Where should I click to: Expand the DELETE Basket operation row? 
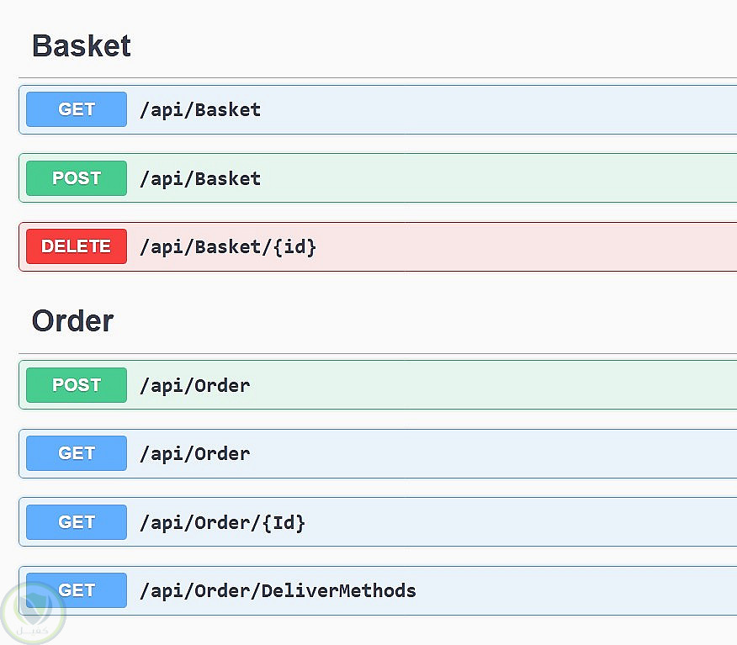522,247
